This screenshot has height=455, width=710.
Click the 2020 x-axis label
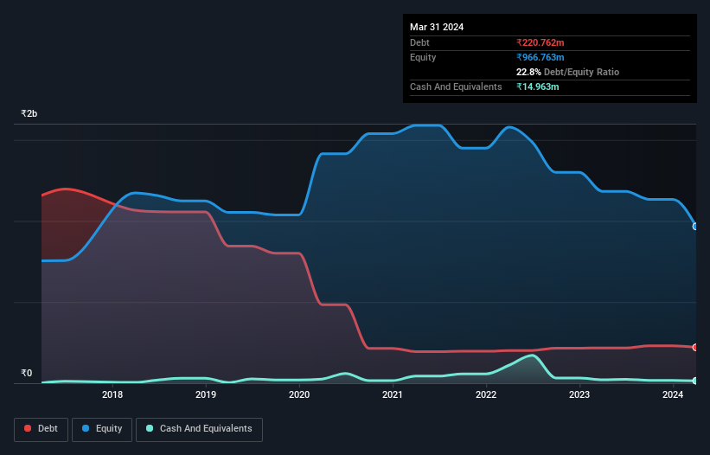[299, 394]
